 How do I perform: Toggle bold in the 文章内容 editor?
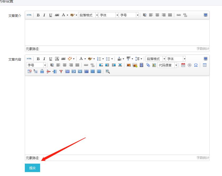(38, 59)
